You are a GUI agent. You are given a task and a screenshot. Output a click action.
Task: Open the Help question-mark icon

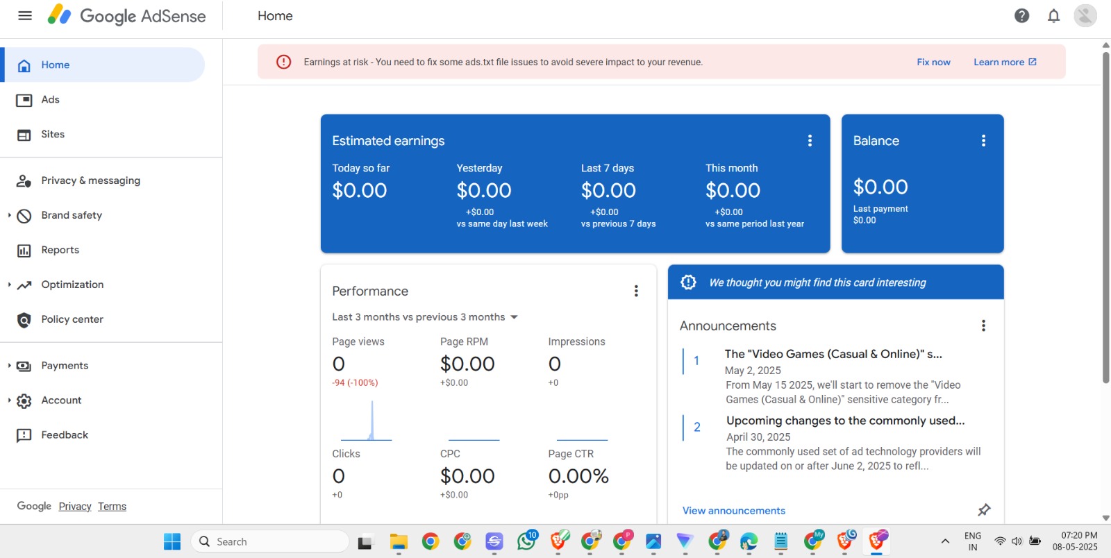(1021, 15)
